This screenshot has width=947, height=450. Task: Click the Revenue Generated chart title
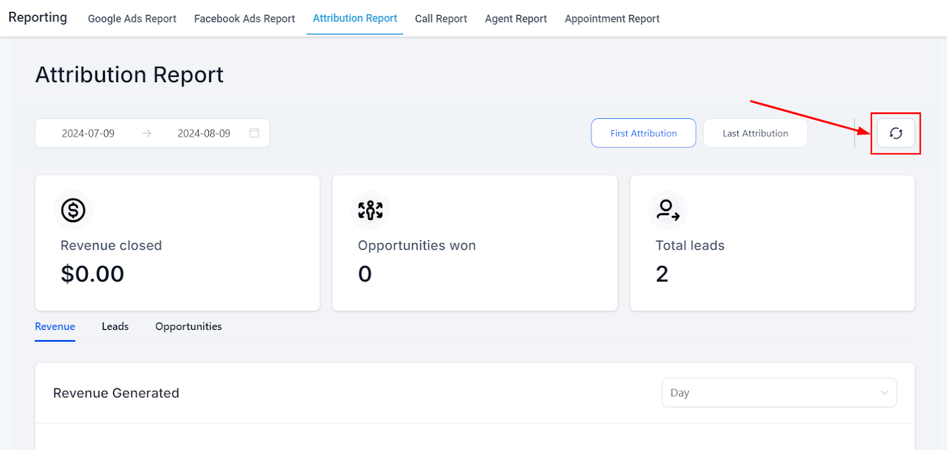click(x=116, y=393)
